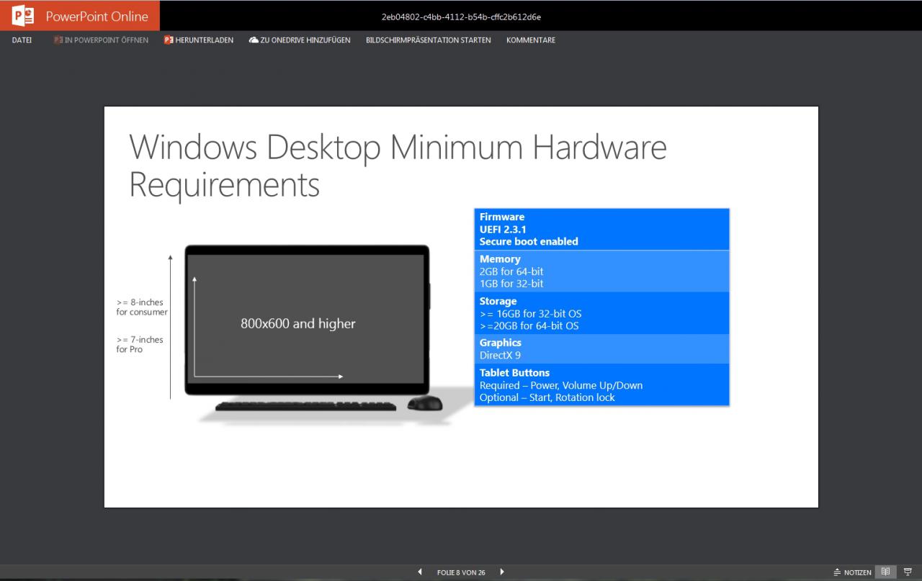This screenshot has width=922, height=581.
Task: Click the Firmware heading in blue table
Action: [x=502, y=217]
